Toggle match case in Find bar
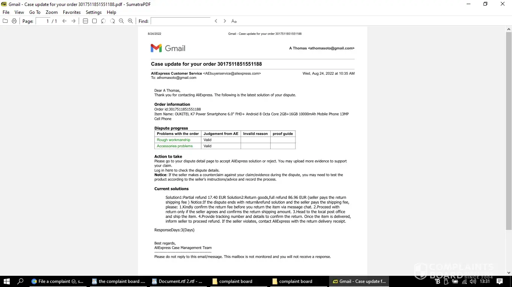512x287 pixels. [x=234, y=21]
